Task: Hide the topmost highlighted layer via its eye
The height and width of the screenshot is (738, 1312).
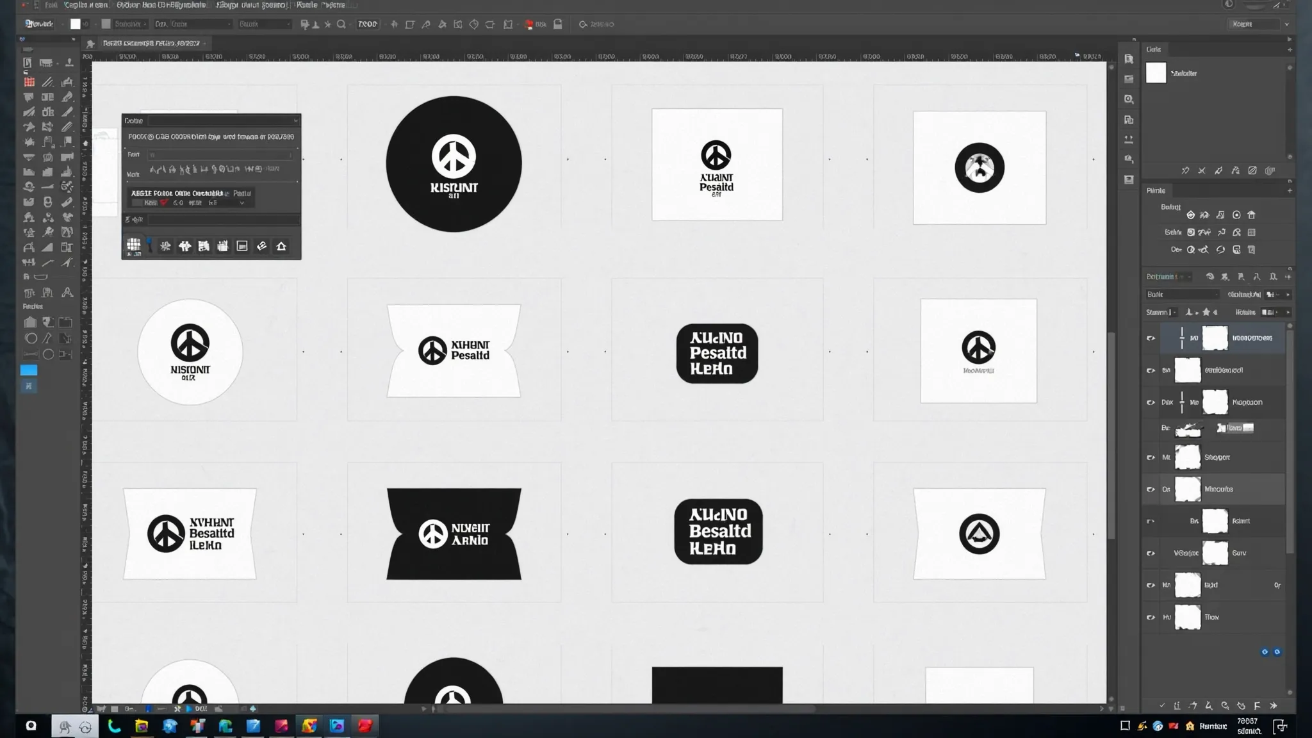Action: click(1151, 338)
